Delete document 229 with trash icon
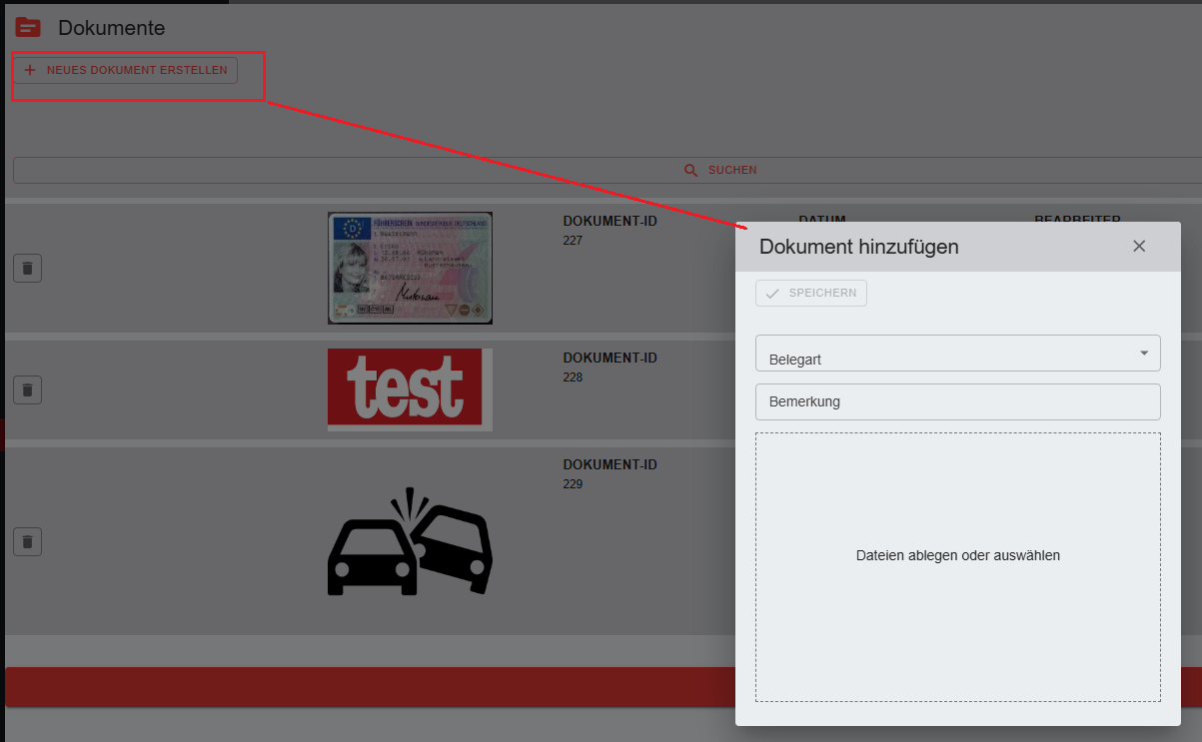This screenshot has height=742, width=1202. pyautogui.click(x=27, y=541)
